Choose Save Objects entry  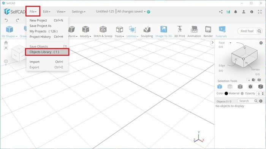[47, 46]
